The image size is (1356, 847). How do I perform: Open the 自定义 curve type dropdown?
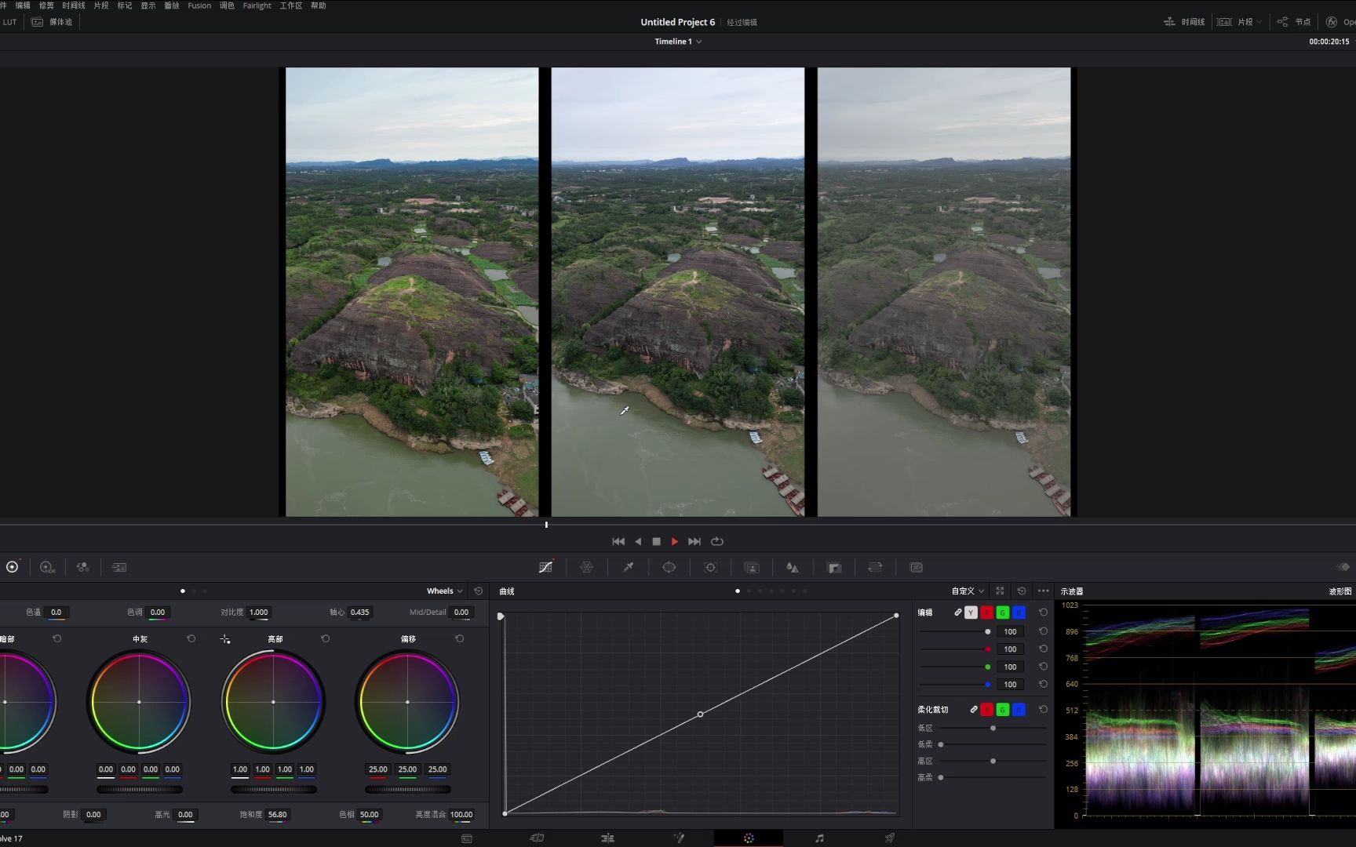pyautogui.click(x=967, y=591)
